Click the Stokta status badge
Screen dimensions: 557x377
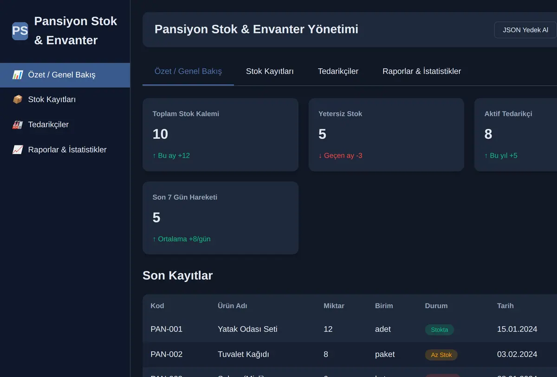click(440, 330)
